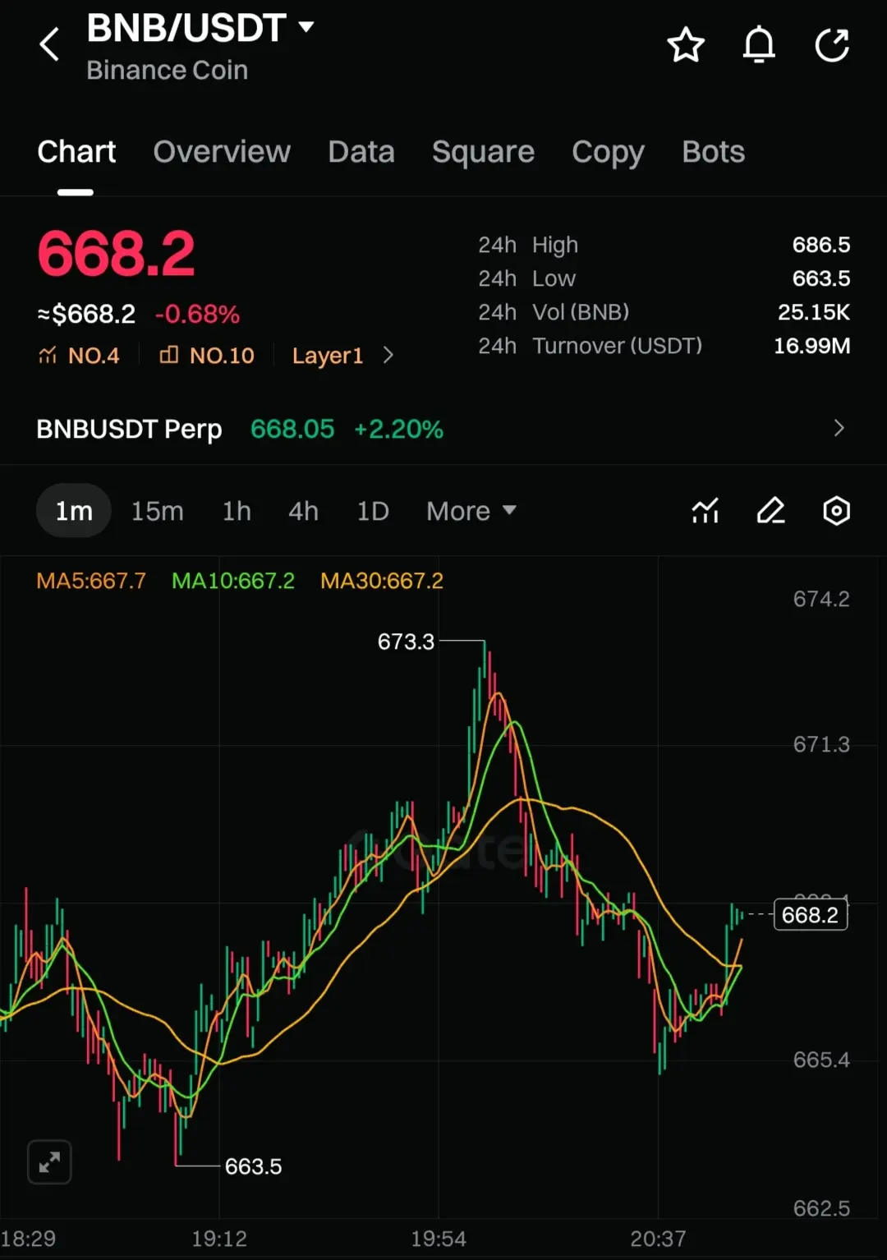This screenshot has width=887, height=1260.
Task: Select the 1m timeframe
Action: click(74, 511)
